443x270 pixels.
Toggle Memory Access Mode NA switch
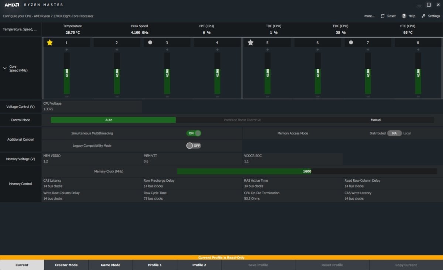[x=394, y=133]
